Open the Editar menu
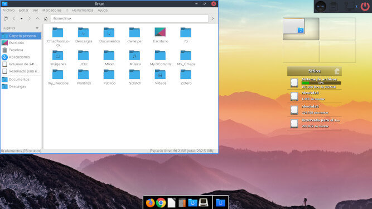Screen dimensions: 372x209 [x=23, y=10]
